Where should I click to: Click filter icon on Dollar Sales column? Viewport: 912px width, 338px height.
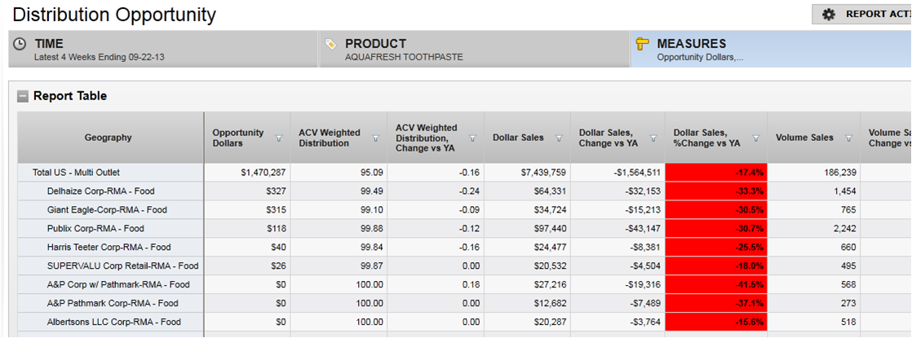click(x=559, y=138)
